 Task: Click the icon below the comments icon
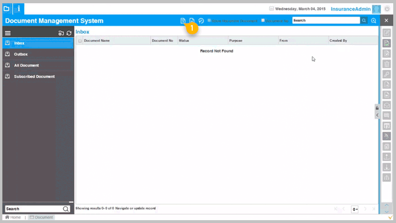(x=387, y=126)
